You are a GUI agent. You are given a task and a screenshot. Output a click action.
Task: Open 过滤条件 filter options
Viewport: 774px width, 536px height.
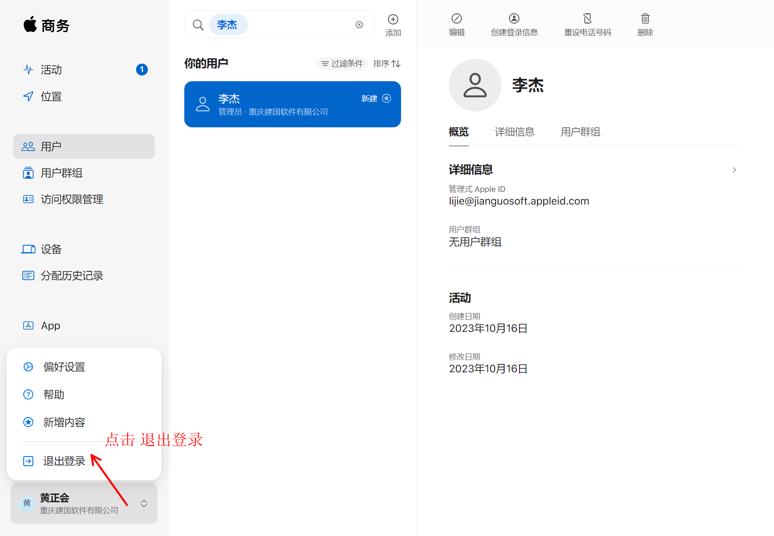[x=342, y=64]
